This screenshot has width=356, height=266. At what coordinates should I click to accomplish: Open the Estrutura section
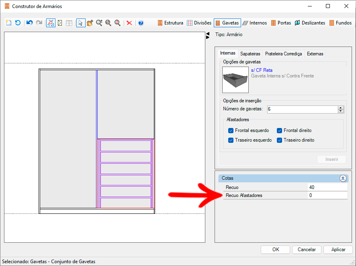[x=170, y=23]
